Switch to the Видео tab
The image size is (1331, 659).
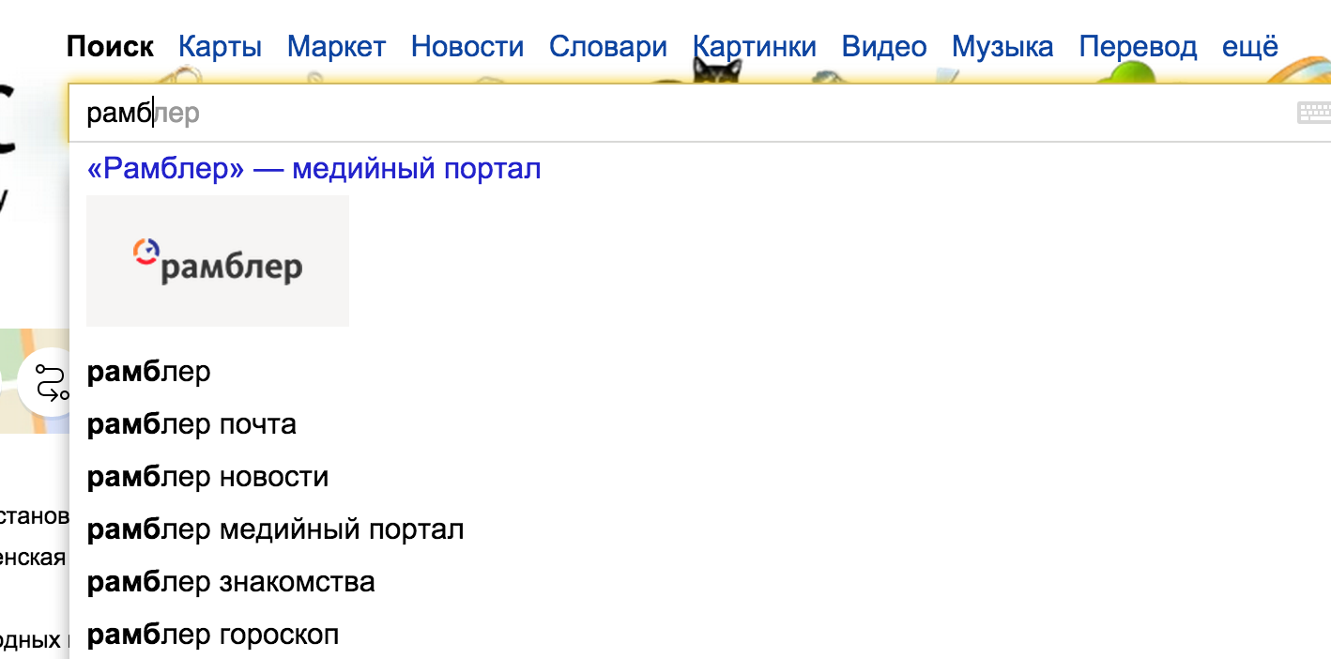click(x=883, y=47)
